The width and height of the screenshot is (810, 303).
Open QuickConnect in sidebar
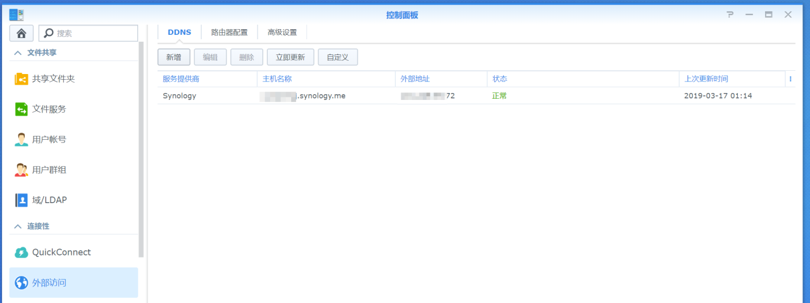pos(73,252)
